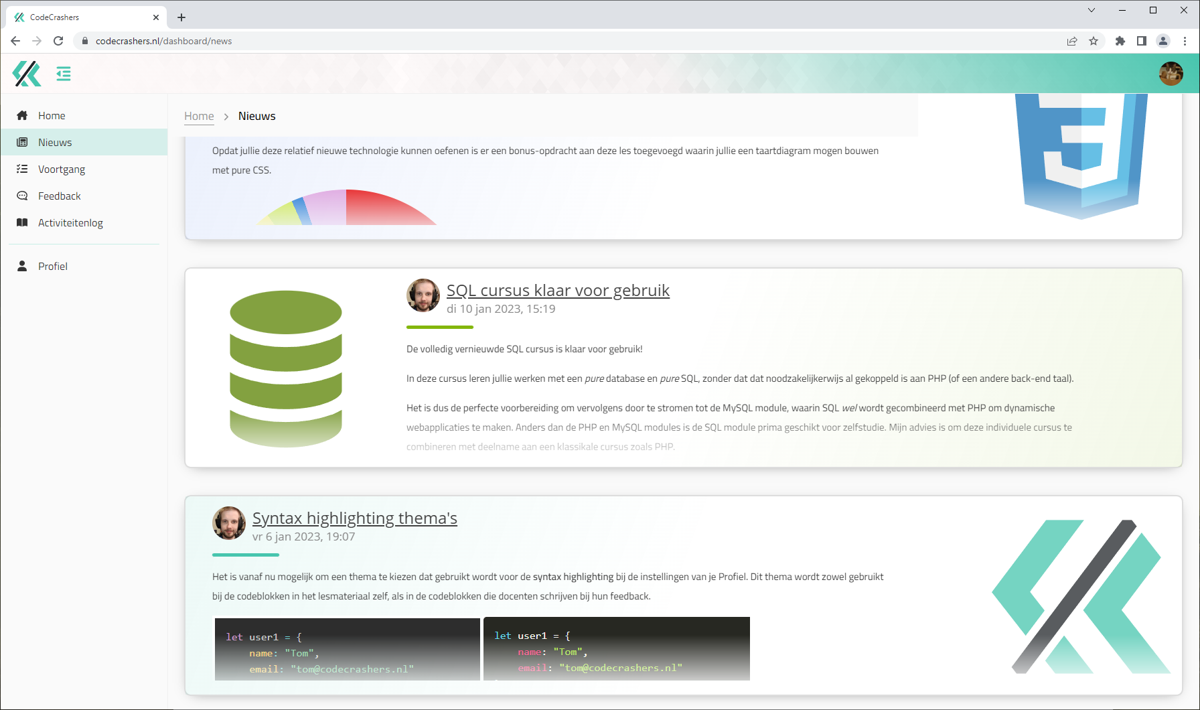Open Voortgang from the sidebar
This screenshot has width=1200, height=710.
[62, 169]
